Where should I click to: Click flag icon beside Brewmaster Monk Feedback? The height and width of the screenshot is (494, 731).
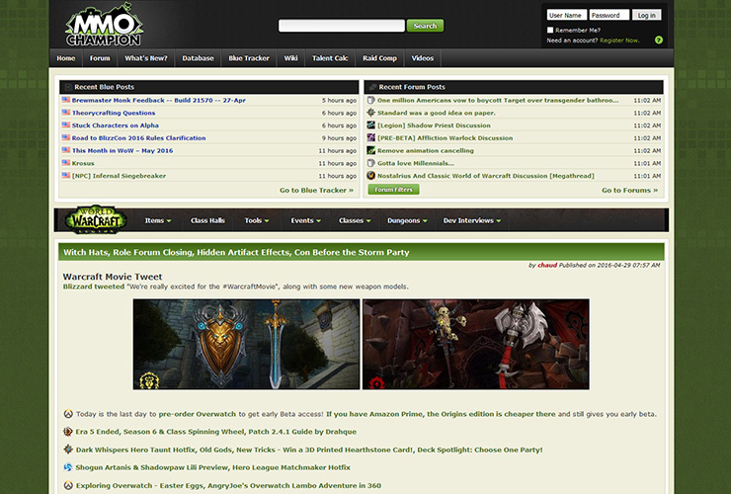pos(66,100)
